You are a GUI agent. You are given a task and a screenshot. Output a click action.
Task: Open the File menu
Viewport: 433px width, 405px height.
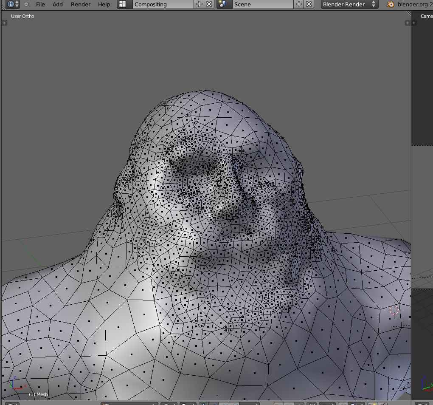point(40,4)
